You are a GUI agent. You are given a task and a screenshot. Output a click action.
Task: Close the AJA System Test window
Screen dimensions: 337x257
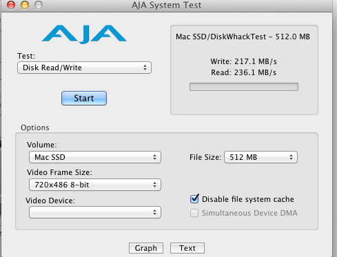[x=11, y=4]
